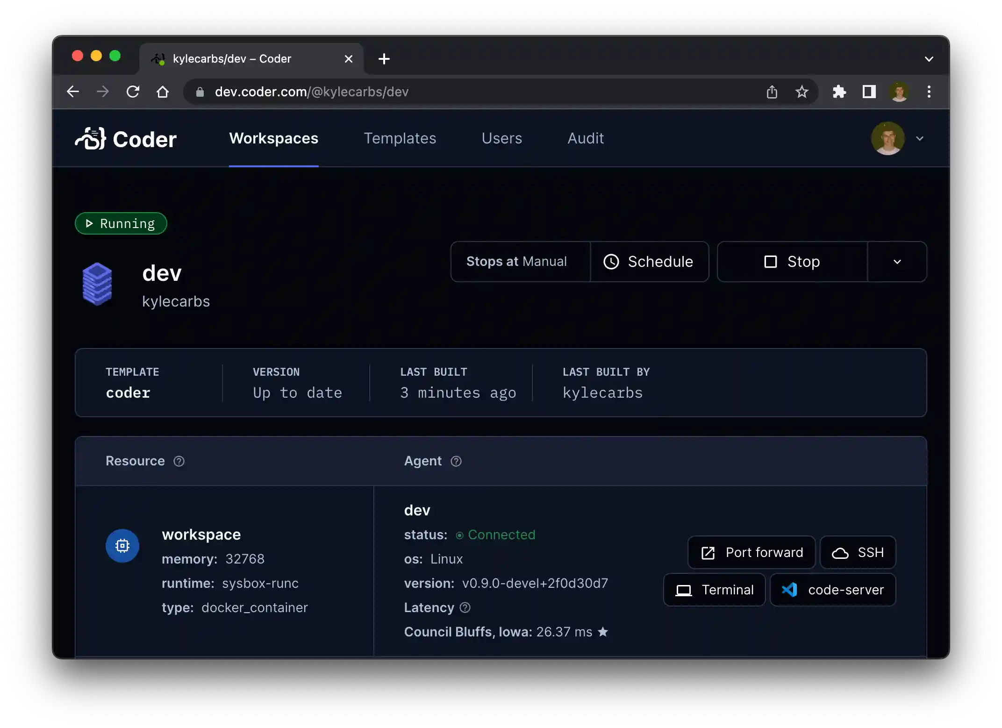Open the workspace Schedule
1002x728 pixels.
649,262
